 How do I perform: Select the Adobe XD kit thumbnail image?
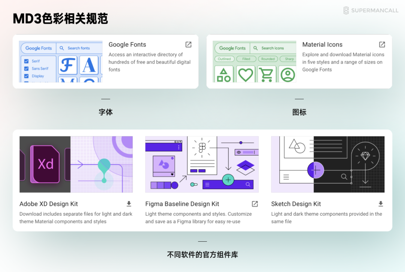[76, 164]
